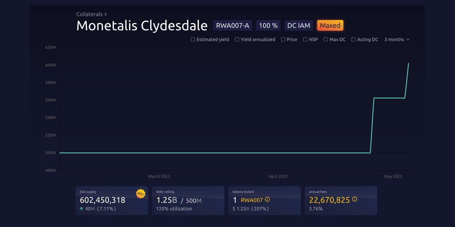Click the info icon beside annual fees value
Viewport: 455px width, 227px height.
355,199
